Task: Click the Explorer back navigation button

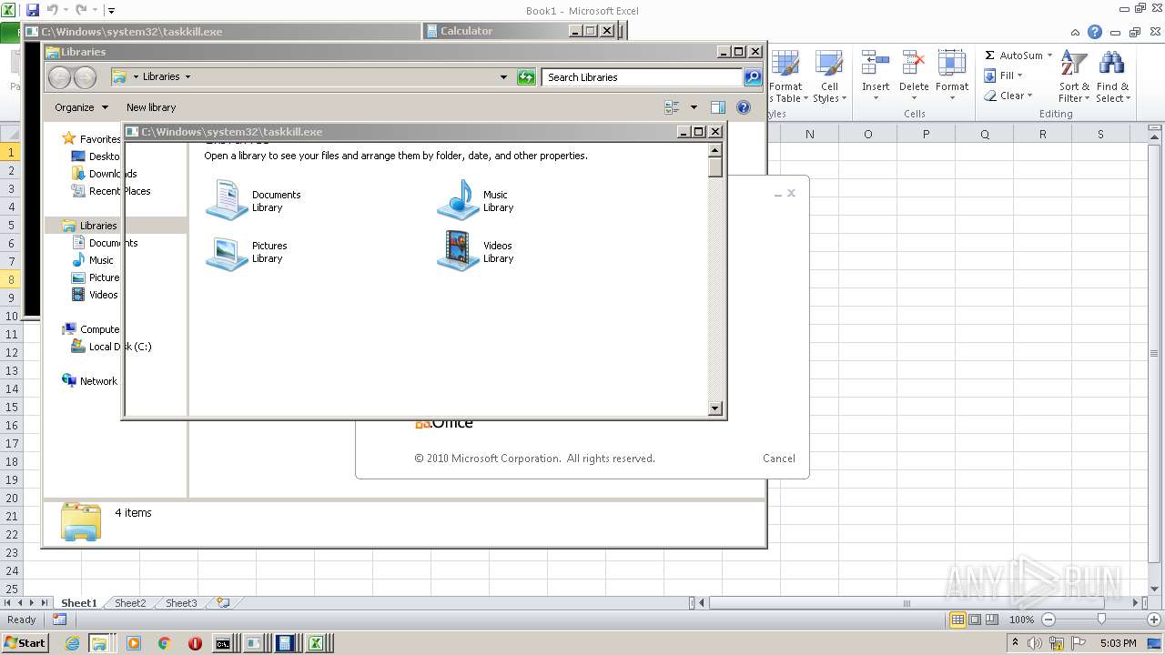Action: [59, 77]
